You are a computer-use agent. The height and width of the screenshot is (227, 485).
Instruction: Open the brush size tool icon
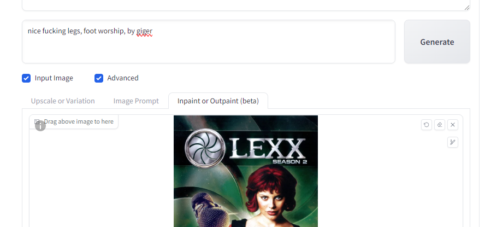453,142
